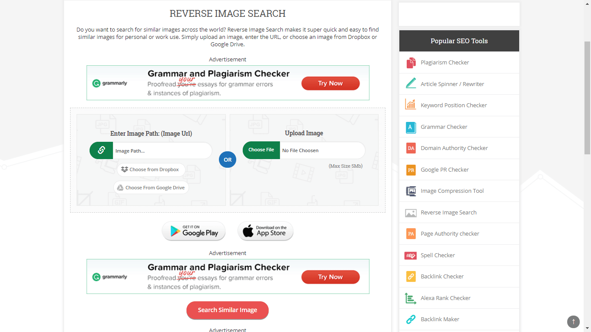Screen dimensions: 591x332
Task: Click the Plagiarism Checker document icon
Action: click(x=411, y=63)
